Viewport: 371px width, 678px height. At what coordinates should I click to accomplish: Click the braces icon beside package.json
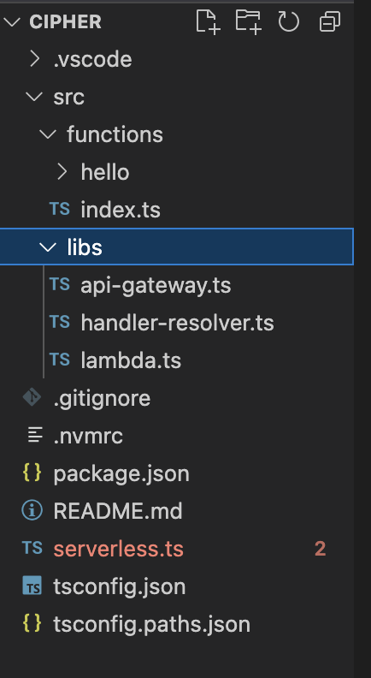click(x=32, y=473)
